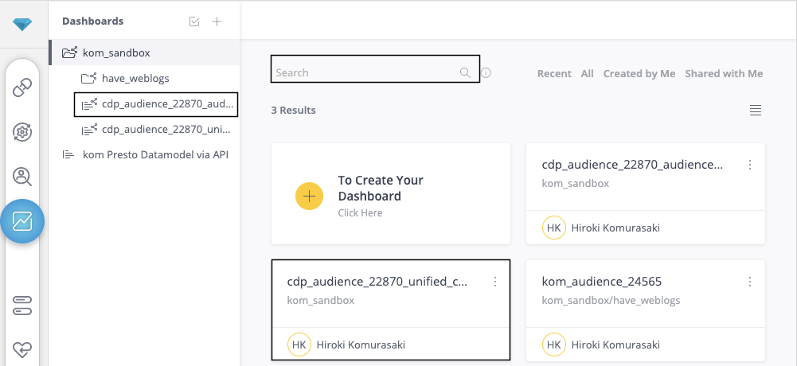Viewport: 797px width, 366px height.
Task: Click the gear-cycle workflow icon in sidebar
Action: [22, 132]
